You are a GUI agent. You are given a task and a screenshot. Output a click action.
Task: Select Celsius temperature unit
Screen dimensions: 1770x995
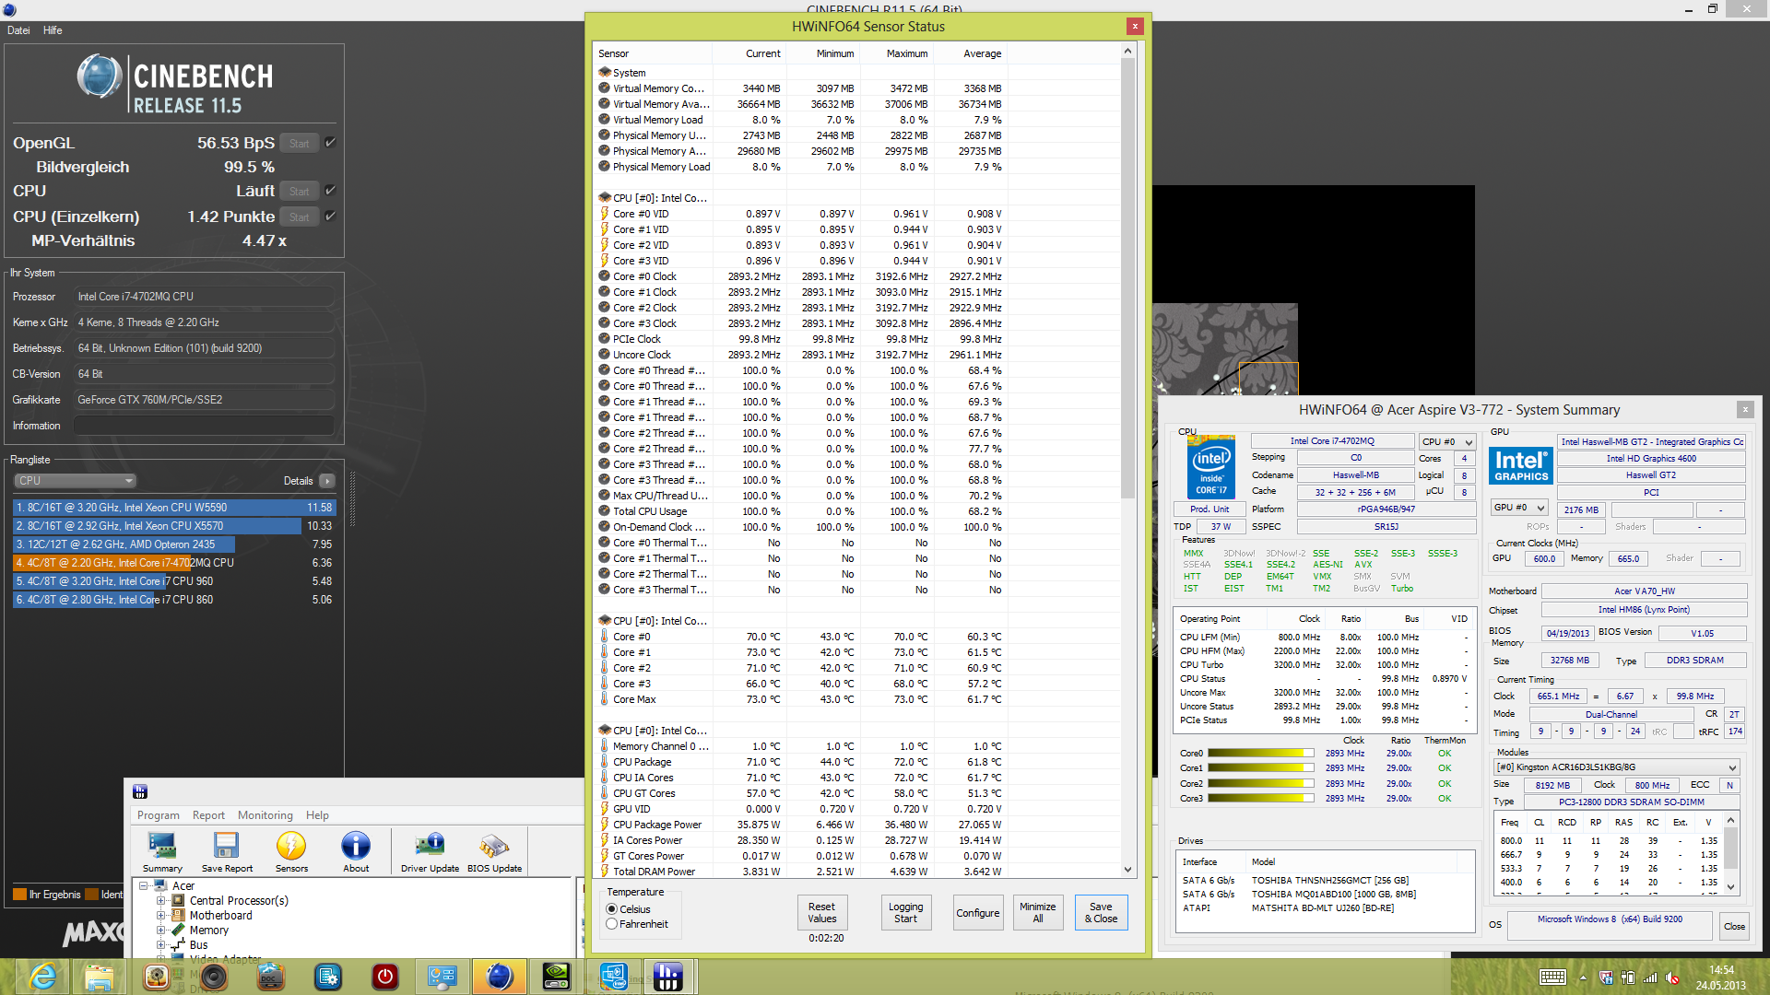611,909
